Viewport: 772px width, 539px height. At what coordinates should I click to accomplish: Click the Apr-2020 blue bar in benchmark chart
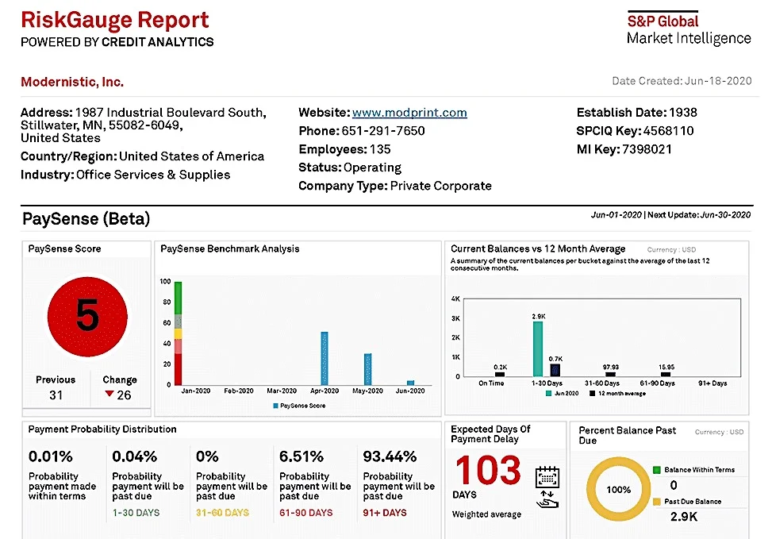[x=325, y=358]
